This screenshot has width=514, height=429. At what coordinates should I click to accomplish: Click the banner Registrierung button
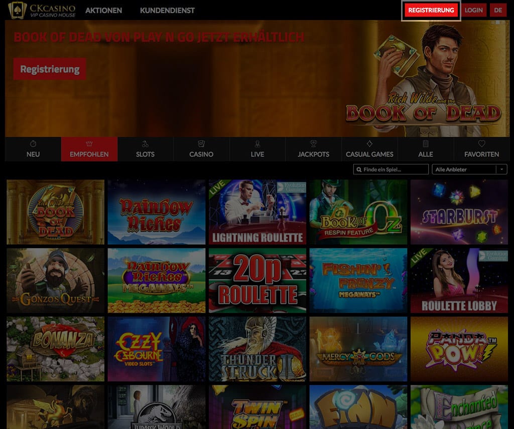click(x=50, y=69)
